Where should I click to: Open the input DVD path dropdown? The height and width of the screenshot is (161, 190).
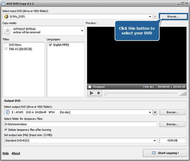click(x=150, y=17)
